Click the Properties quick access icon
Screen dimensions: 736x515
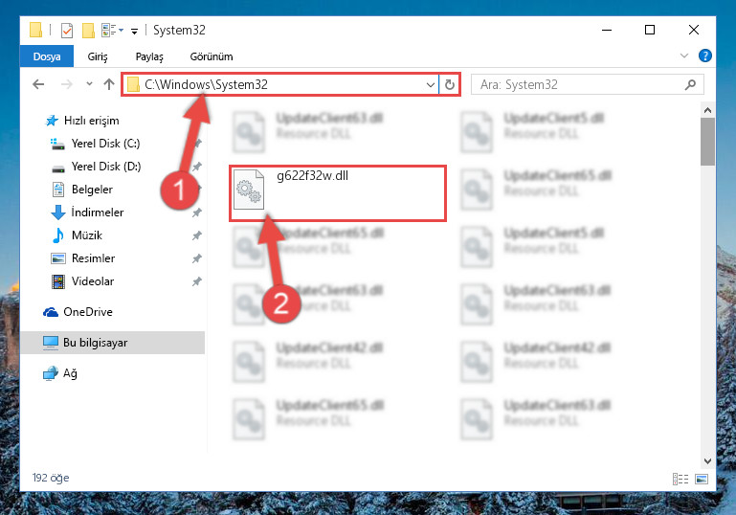67,31
